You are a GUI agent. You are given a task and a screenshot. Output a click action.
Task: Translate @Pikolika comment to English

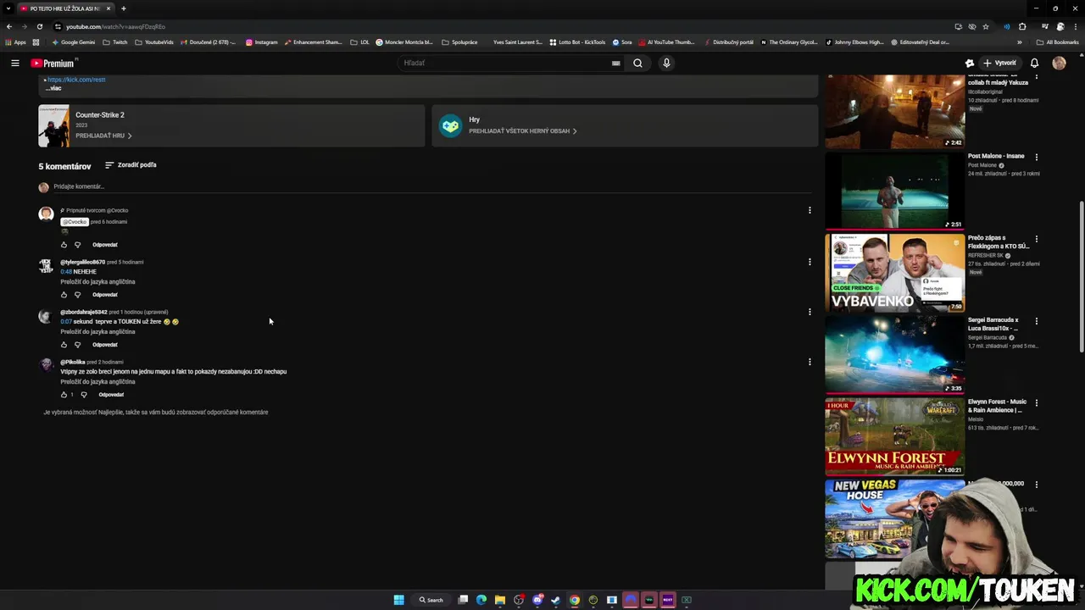pyautogui.click(x=97, y=382)
